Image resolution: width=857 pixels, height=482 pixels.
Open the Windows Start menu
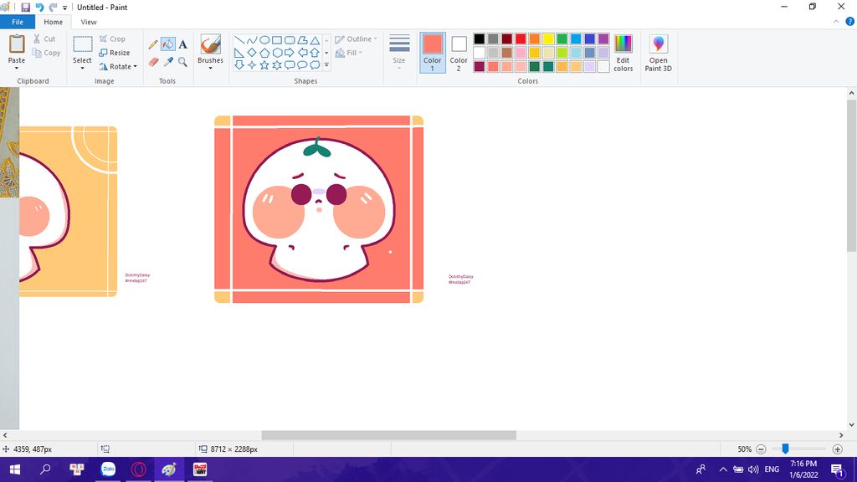click(x=15, y=469)
